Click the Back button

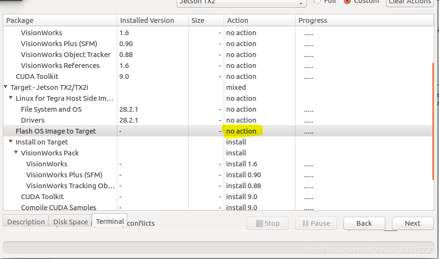point(364,223)
